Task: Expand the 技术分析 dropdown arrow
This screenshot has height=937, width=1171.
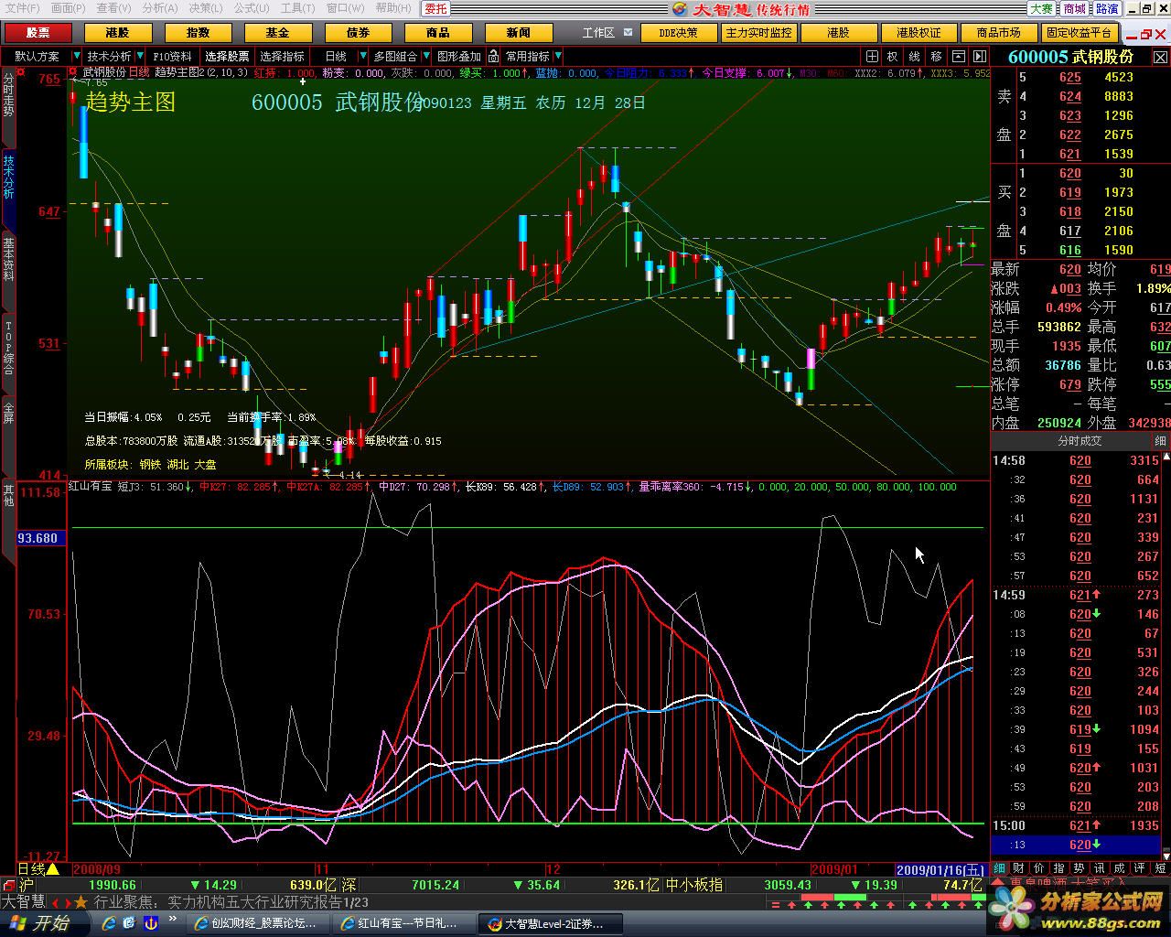Action: pyautogui.click(x=140, y=57)
